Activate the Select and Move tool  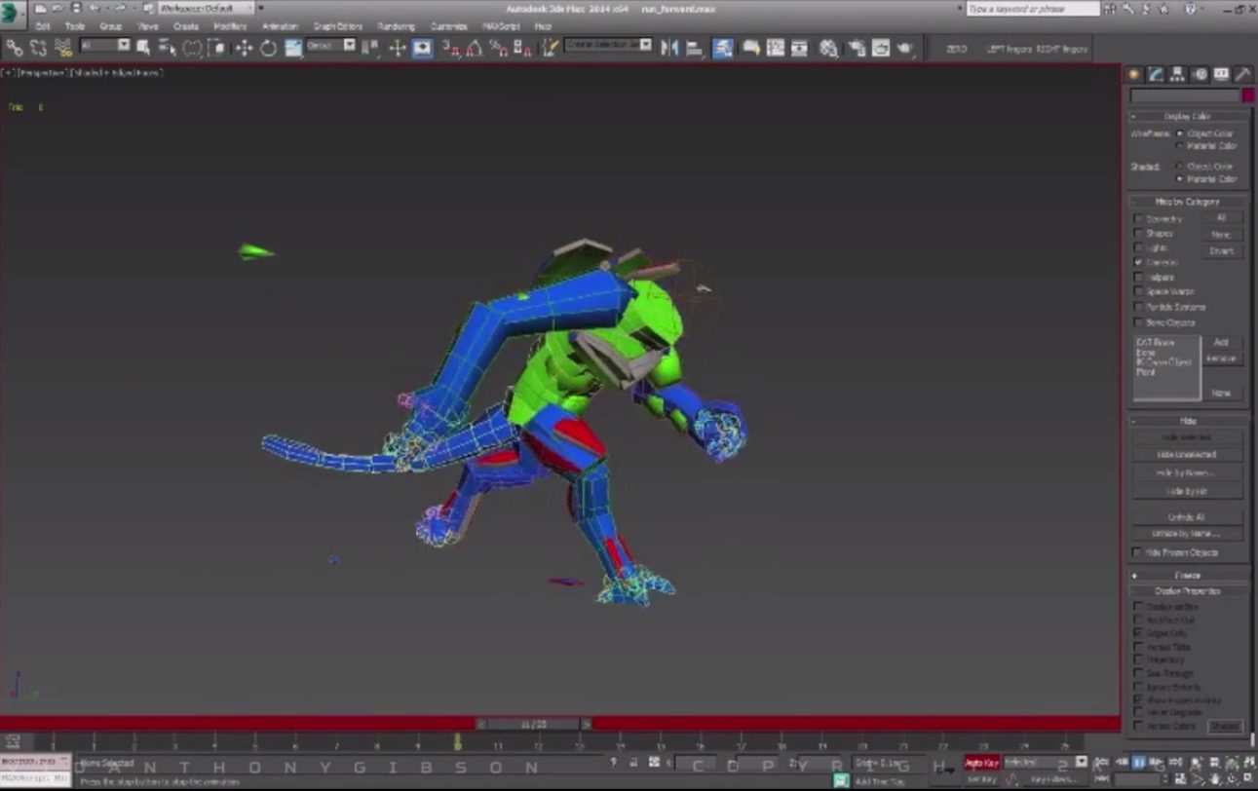(x=243, y=47)
